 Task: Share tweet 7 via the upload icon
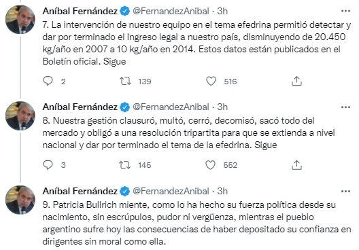(x=296, y=81)
